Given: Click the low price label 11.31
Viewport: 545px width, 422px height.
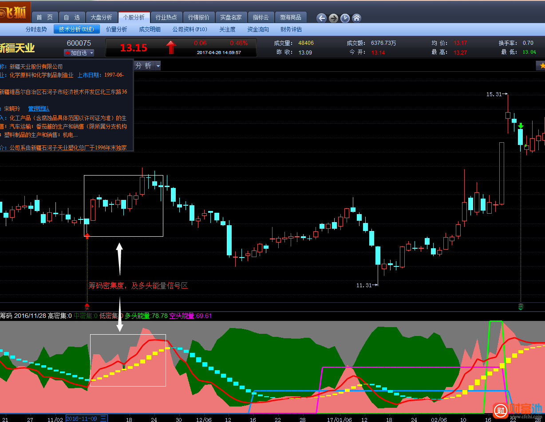Looking at the screenshot, I should tap(364, 285).
